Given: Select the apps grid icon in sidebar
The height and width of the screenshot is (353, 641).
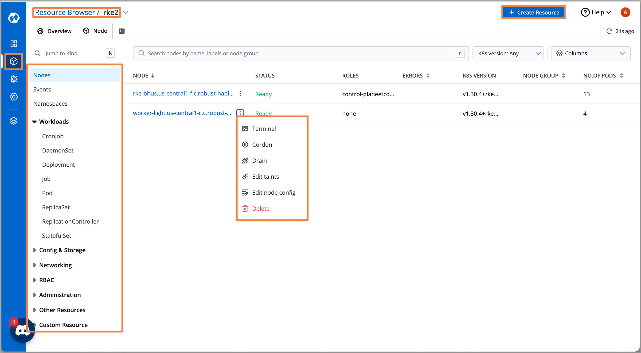Looking at the screenshot, I should 14,43.
